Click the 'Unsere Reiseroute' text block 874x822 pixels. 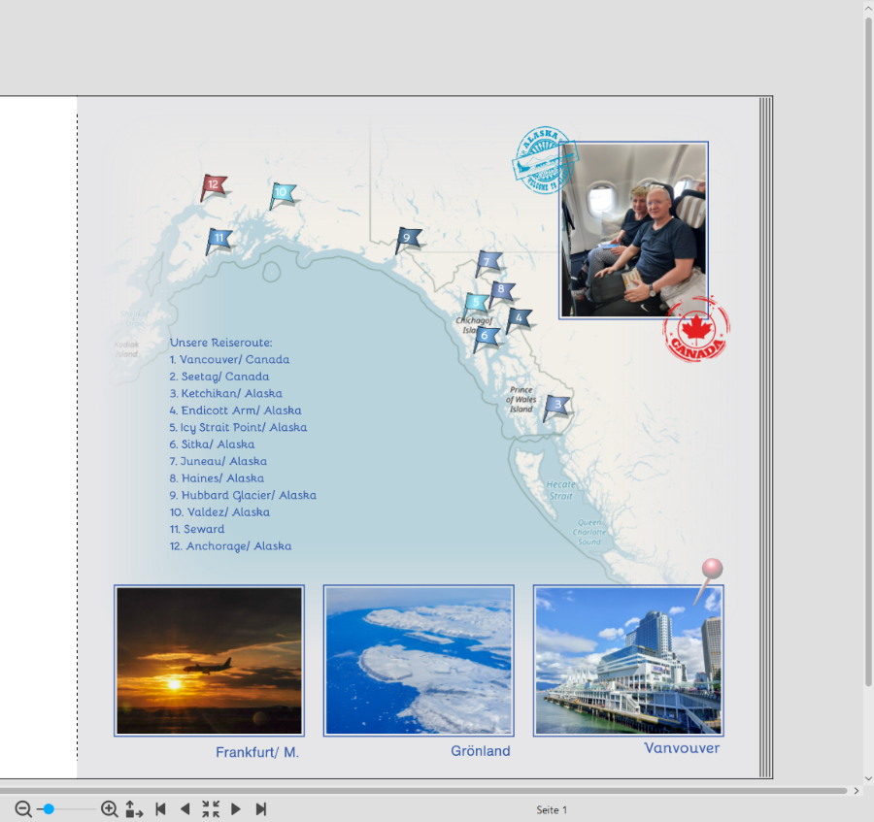pyautogui.click(x=241, y=444)
